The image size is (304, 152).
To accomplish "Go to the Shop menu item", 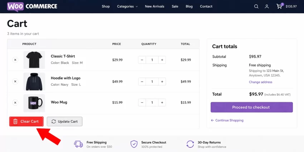I will click(x=106, y=6).
